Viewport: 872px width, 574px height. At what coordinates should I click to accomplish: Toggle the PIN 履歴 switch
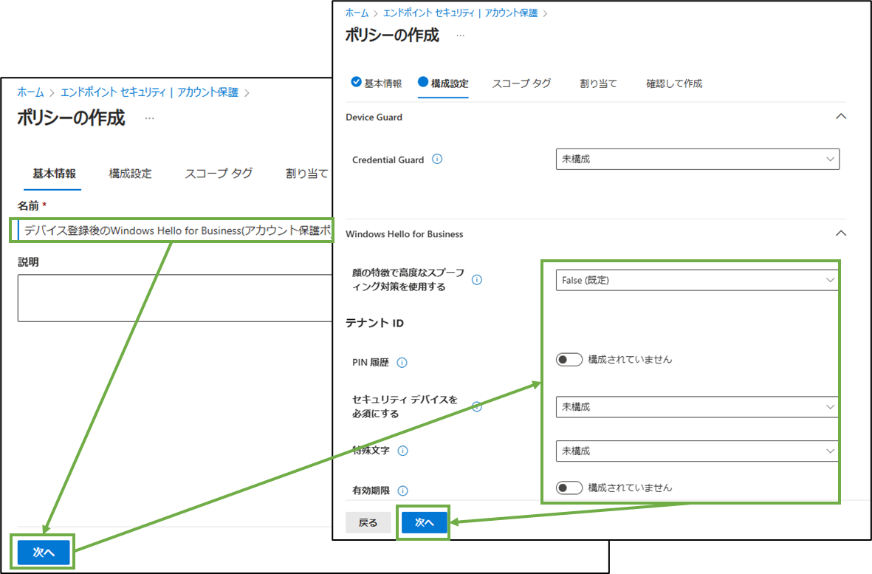coord(569,359)
